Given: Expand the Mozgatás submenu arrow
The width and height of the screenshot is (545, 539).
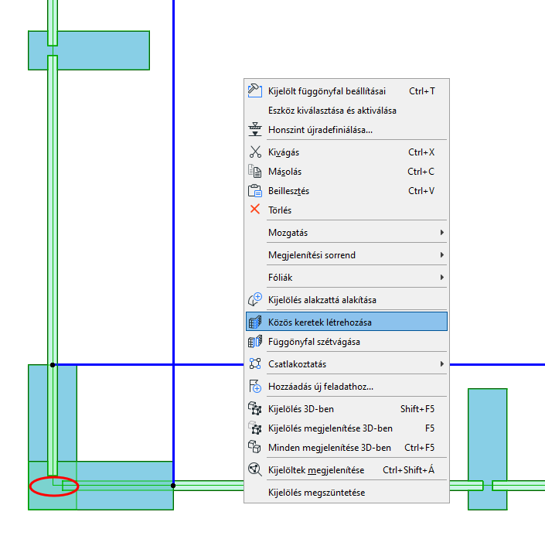Looking at the screenshot, I should click(441, 232).
